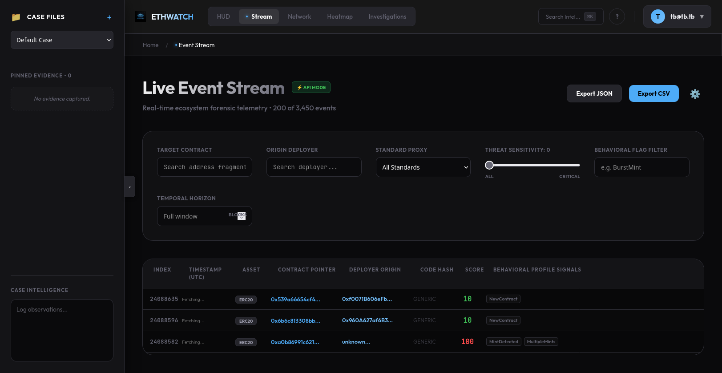
Task: Click the Origin Deployer search field
Action: (x=314, y=167)
